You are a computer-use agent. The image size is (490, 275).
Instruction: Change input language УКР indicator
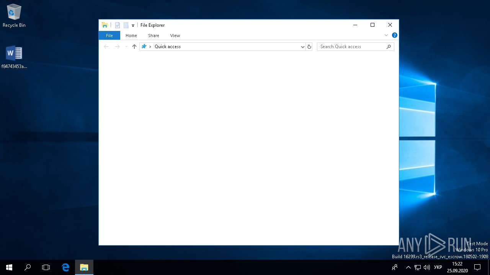pos(438,267)
